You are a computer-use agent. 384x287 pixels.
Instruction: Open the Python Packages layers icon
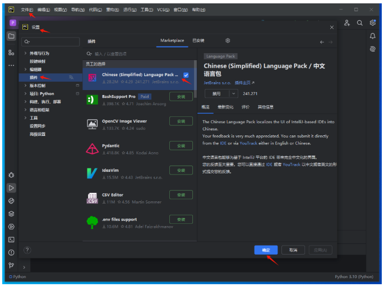coord(11,214)
